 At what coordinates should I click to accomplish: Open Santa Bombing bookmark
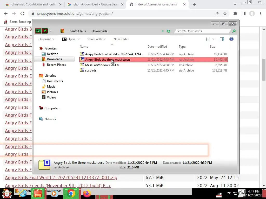[17, 22]
